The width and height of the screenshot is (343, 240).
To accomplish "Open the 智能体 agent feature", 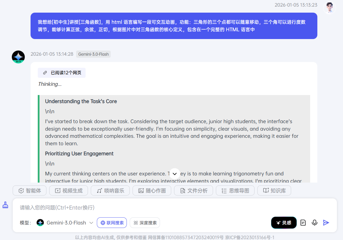I will click(29, 190).
